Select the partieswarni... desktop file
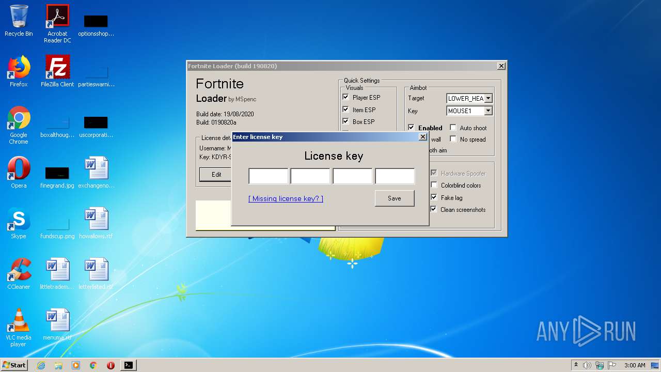Viewport: 661px width, 372px height. [96, 76]
